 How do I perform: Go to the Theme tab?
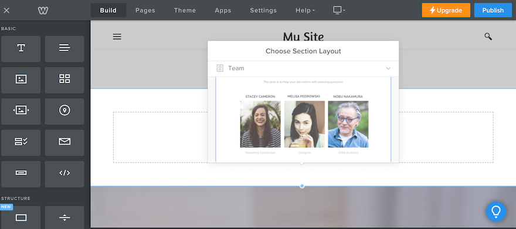185,10
